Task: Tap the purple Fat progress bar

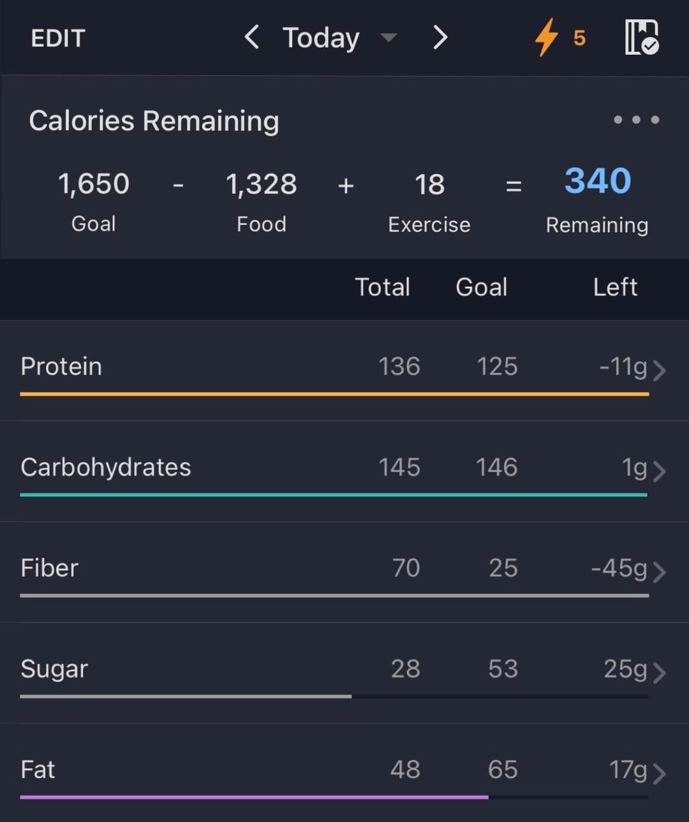Action: [x=254, y=797]
